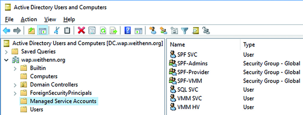Select the Users container
Viewport: 303px width, 115px height.
(37, 110)
